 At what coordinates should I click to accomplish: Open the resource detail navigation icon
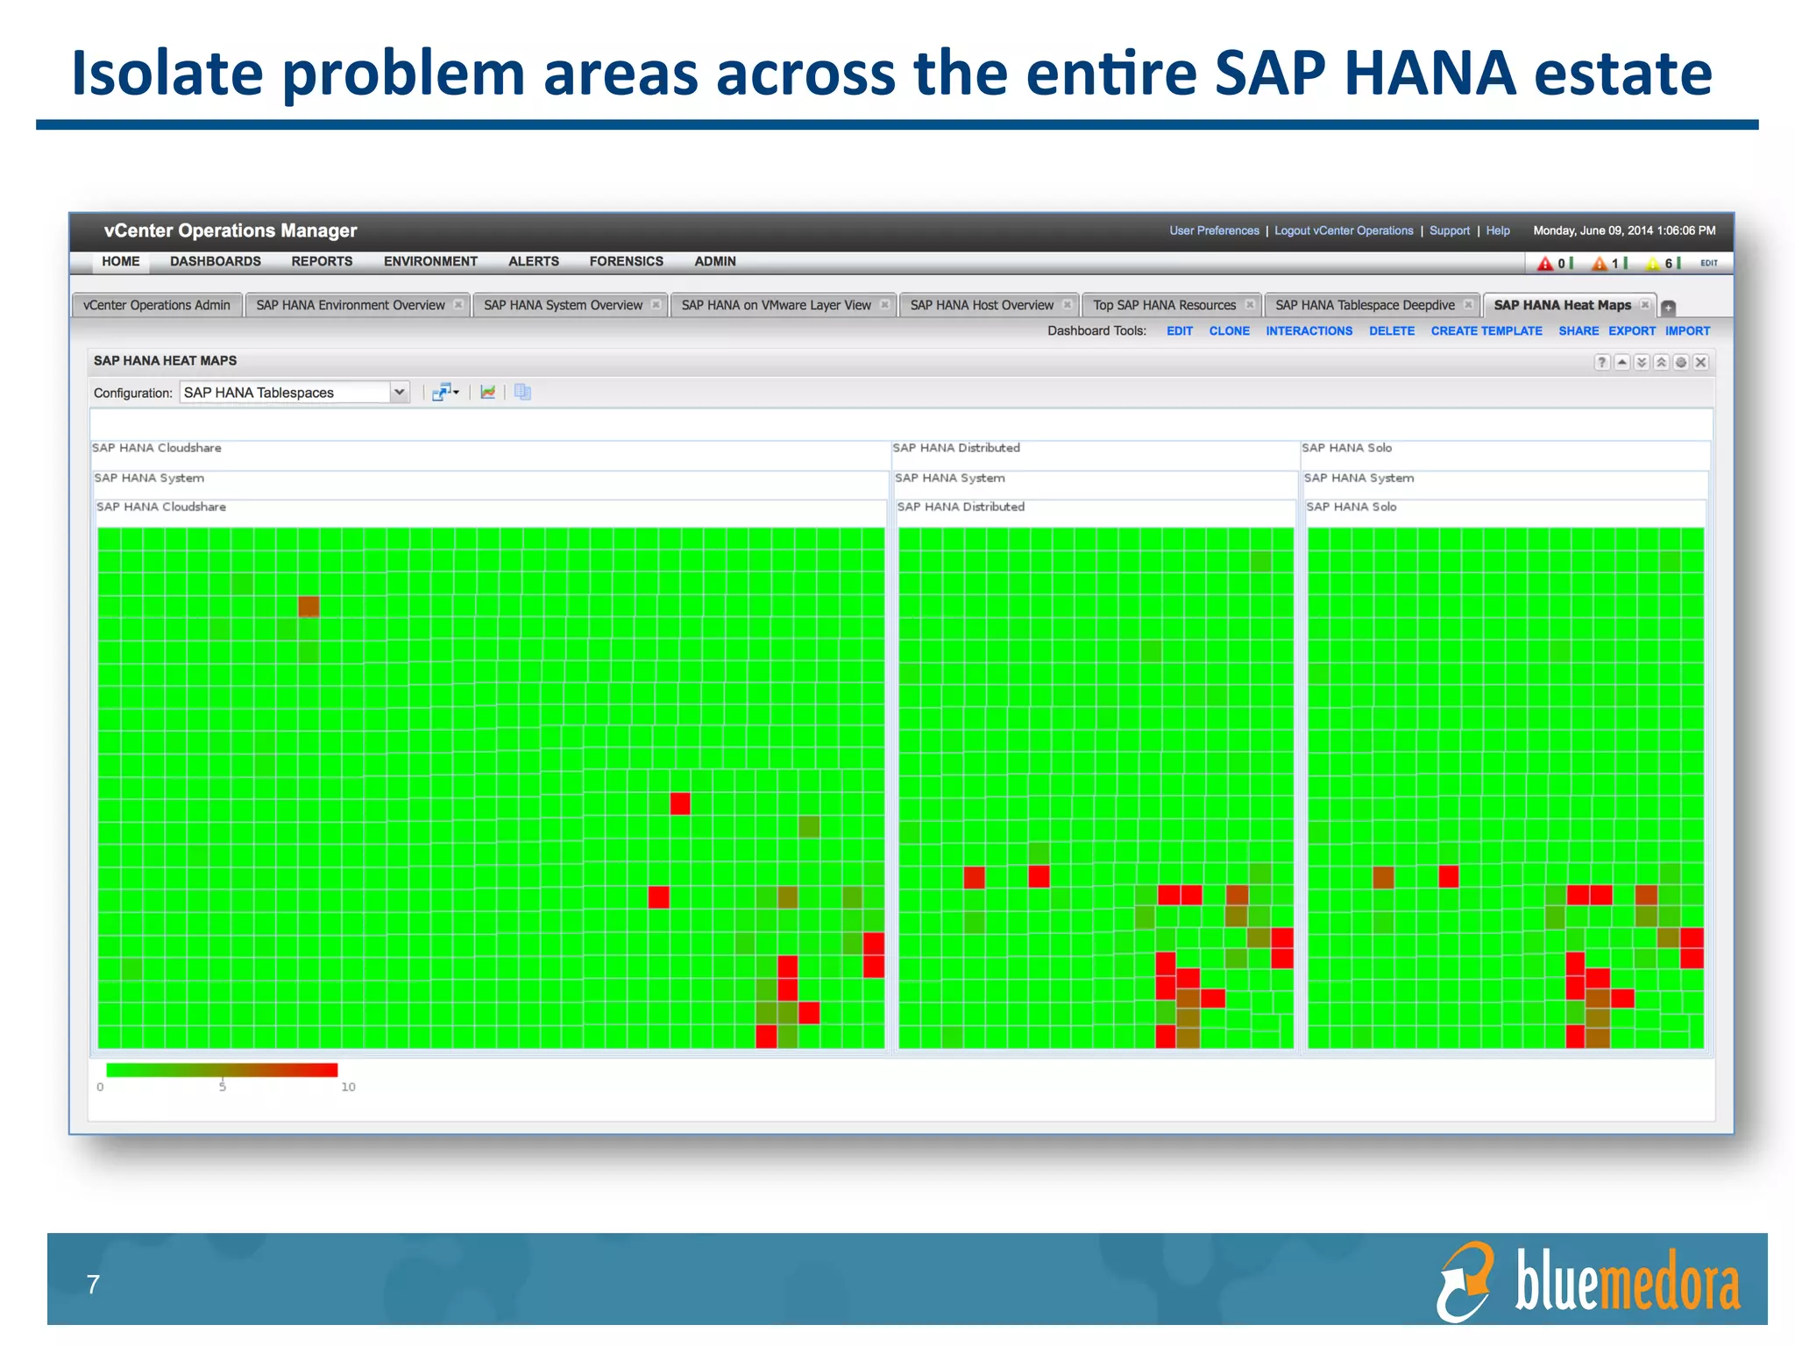(445, 393)
